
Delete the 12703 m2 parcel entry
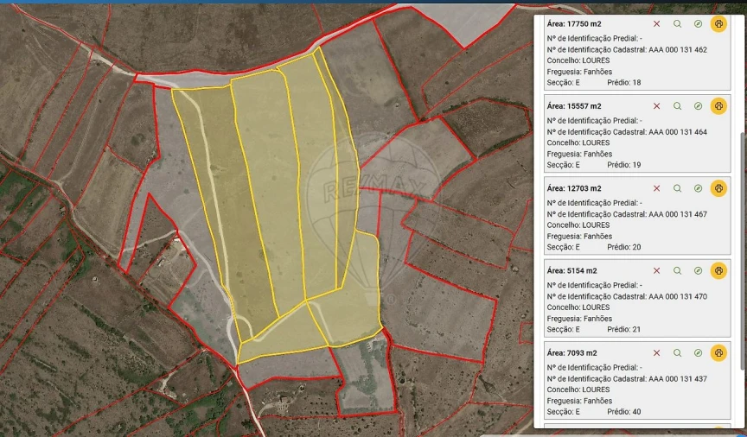click(x=656, y=188)
